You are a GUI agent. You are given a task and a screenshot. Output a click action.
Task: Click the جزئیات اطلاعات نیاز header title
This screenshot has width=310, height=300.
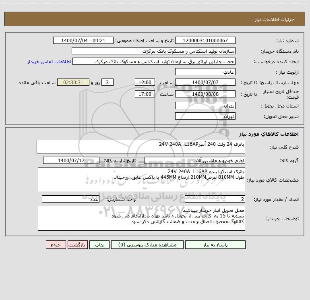[x=275, y=19]
